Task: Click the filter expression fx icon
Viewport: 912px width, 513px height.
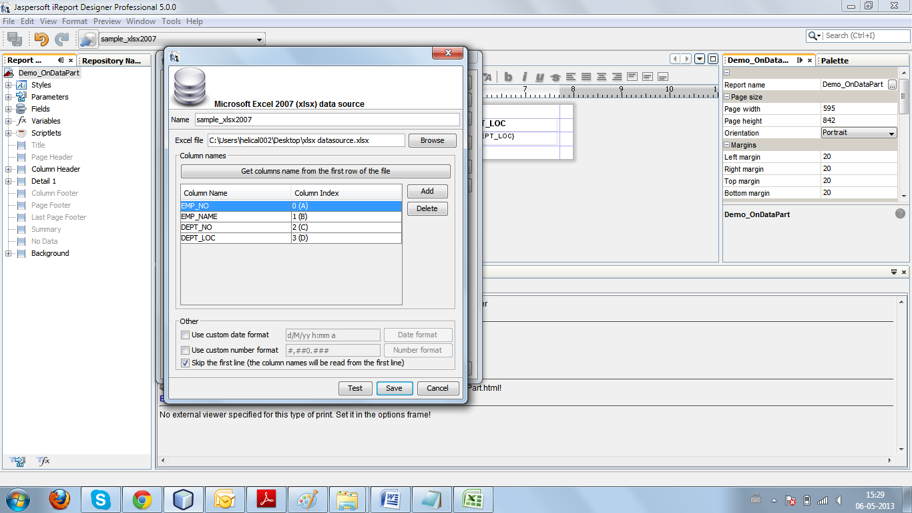Action: pos(43,461)
